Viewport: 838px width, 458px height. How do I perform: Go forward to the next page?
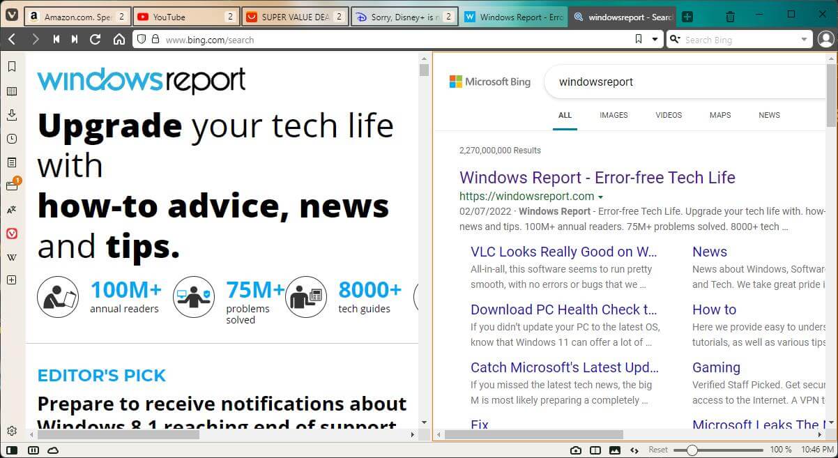click(35, 40)
